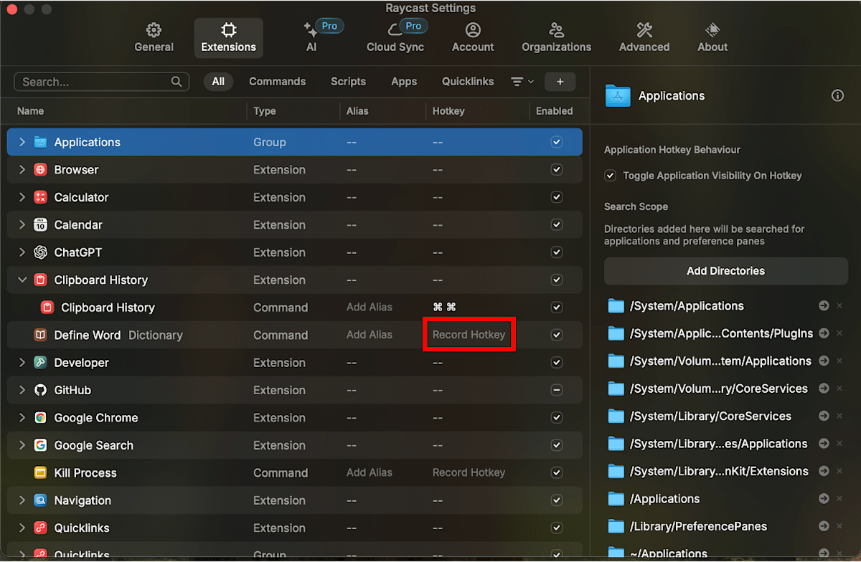This screenshot has height=562, width=861.
Task: Click the Extensions tab icon
Action: click(228, 30)
